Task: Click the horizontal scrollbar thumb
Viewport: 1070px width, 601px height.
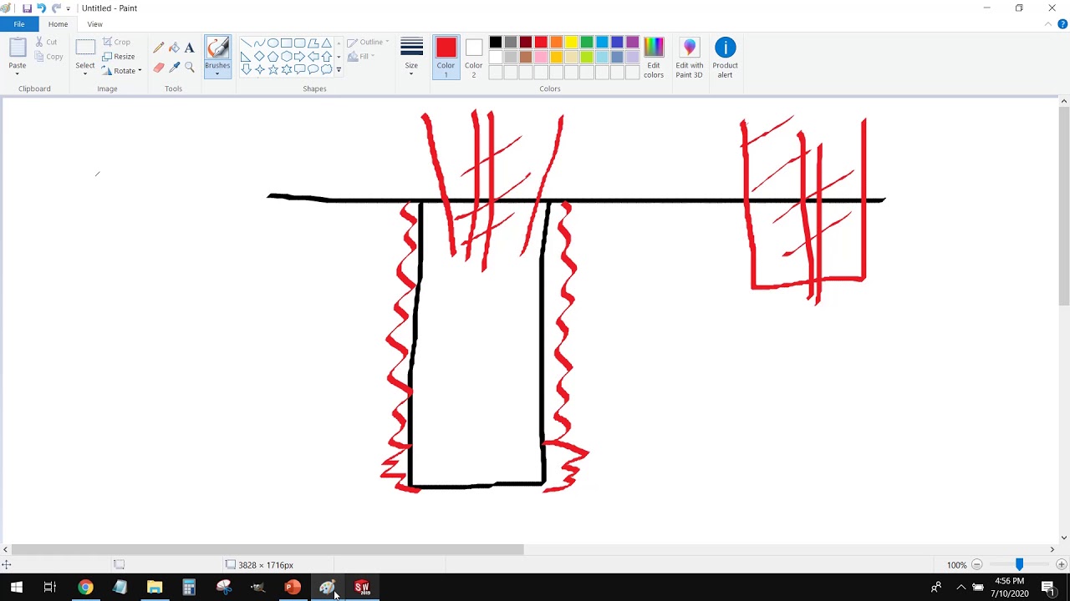Action: coord(267,549)
